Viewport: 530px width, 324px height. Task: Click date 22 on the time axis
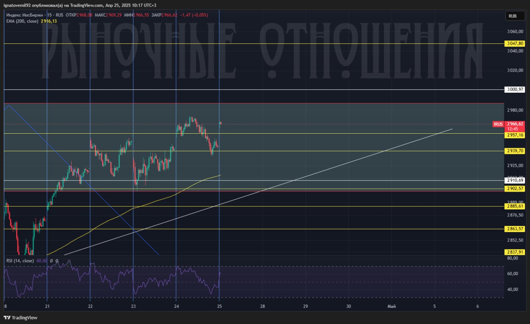[90, 307]
